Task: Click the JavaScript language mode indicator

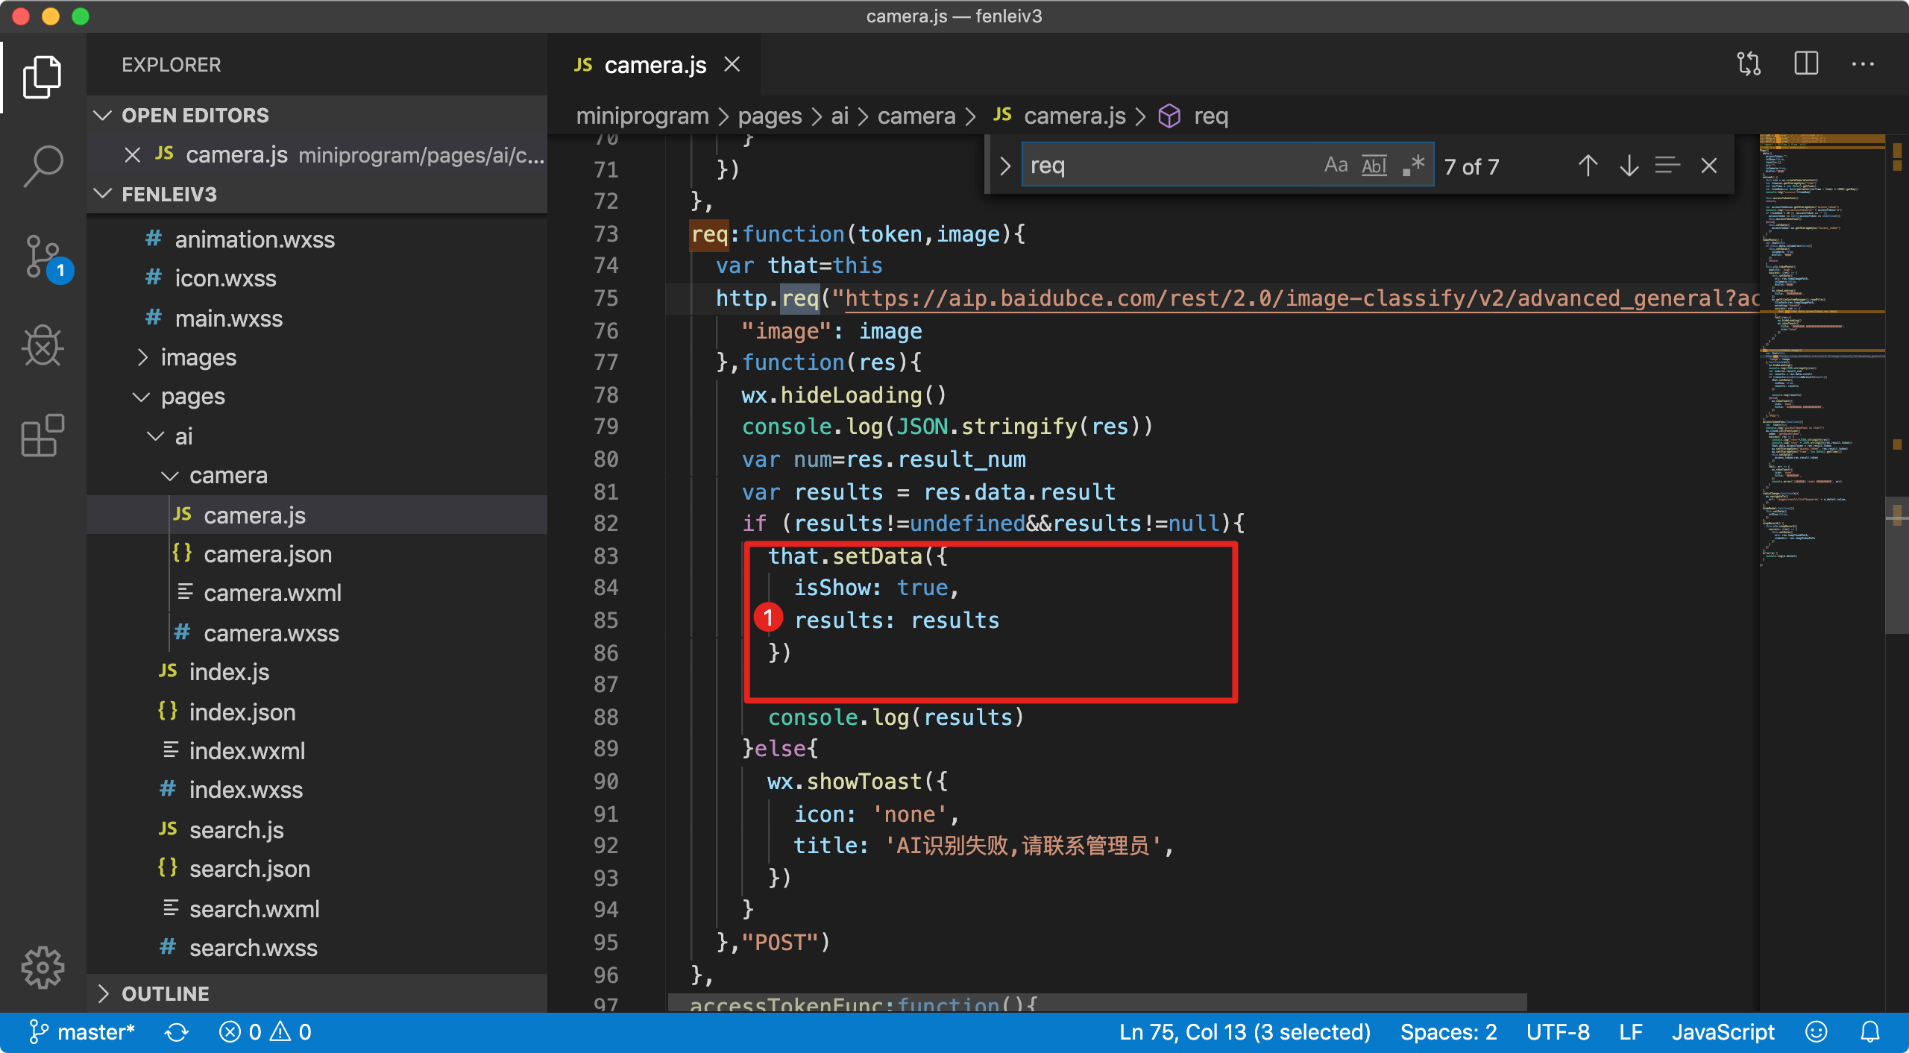Action: [x=1723, y=1032]
